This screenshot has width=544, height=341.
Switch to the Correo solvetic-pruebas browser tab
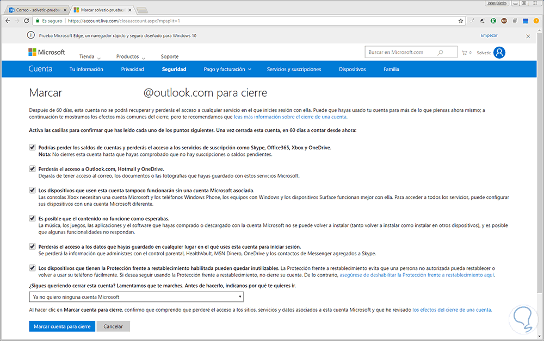click(38, 10)
